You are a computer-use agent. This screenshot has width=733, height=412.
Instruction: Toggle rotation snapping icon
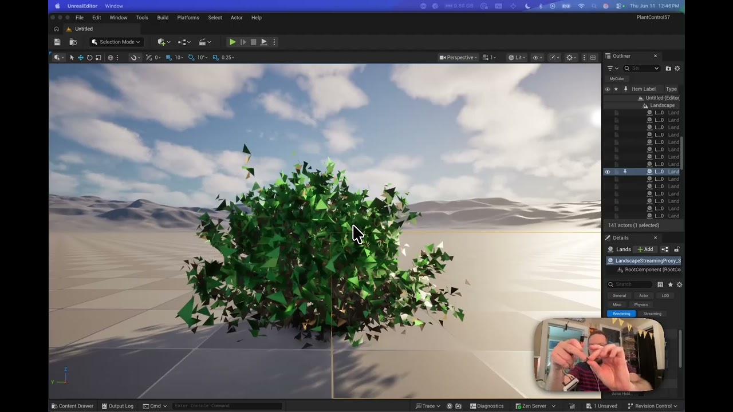tap(191, 57)
